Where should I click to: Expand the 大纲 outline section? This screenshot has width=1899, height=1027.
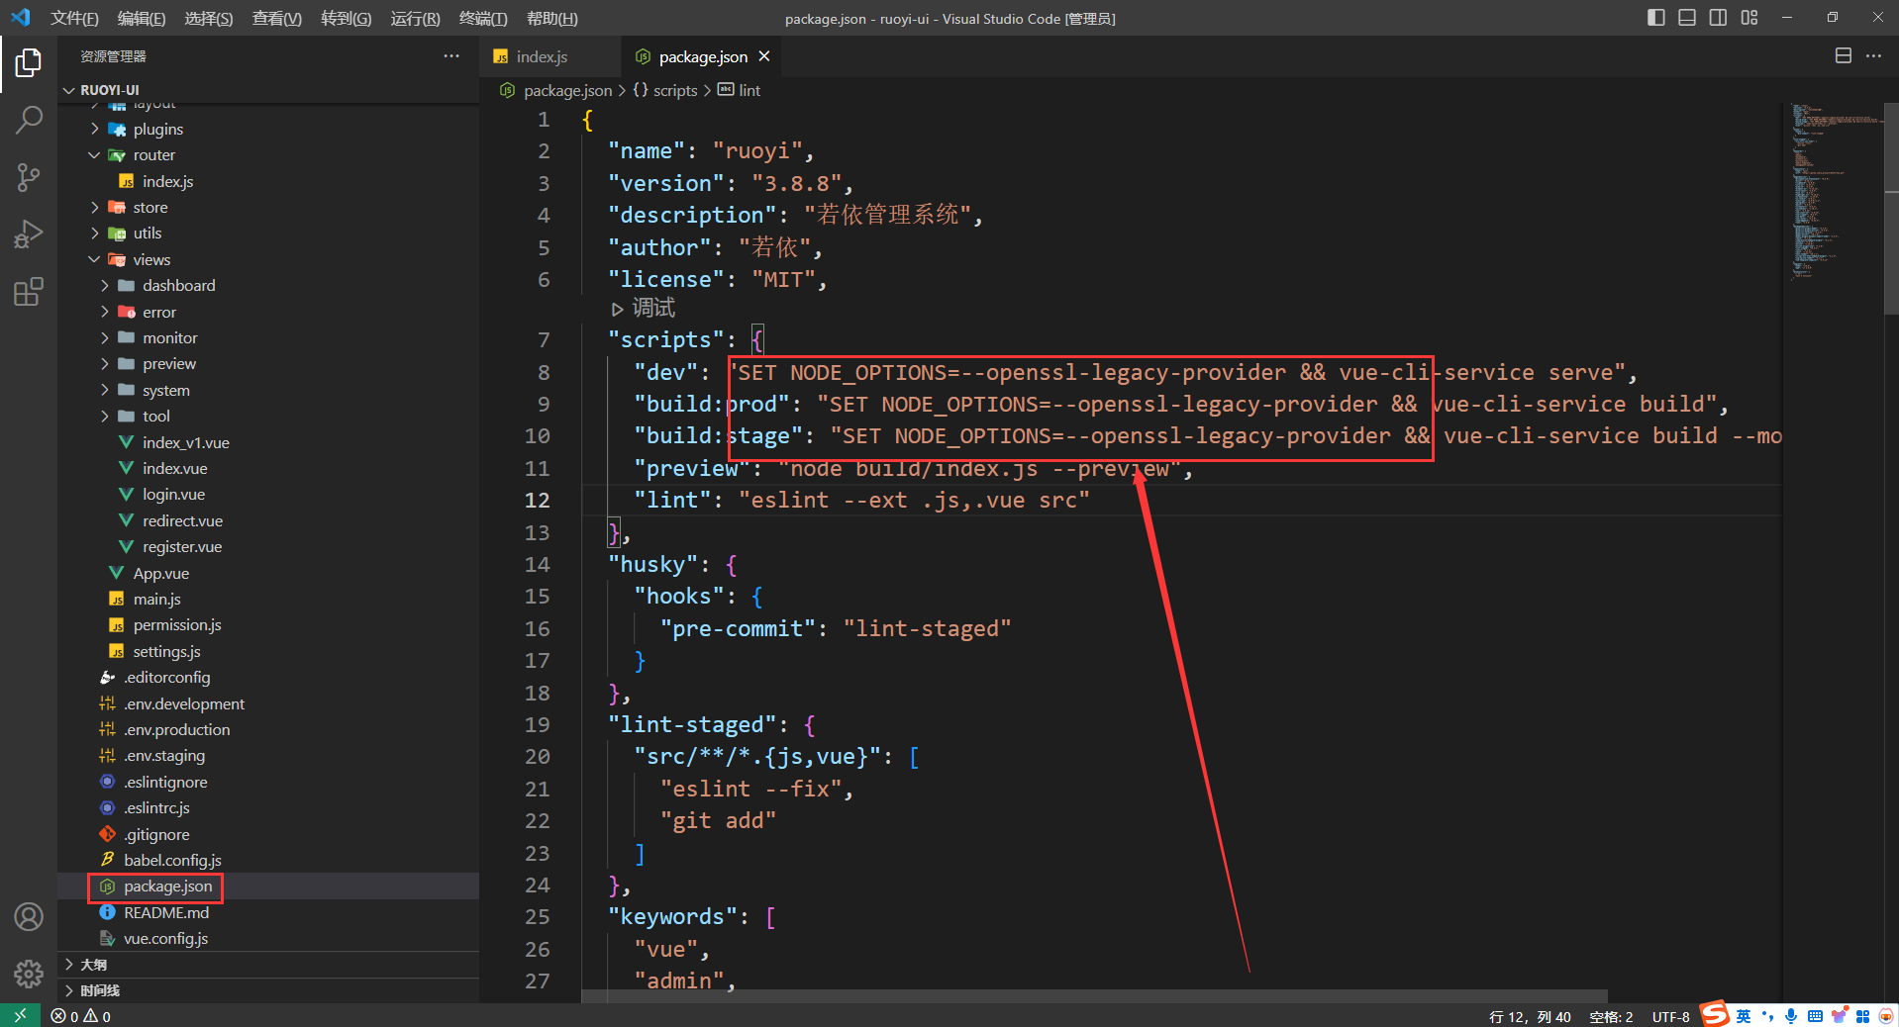point(268,965)
